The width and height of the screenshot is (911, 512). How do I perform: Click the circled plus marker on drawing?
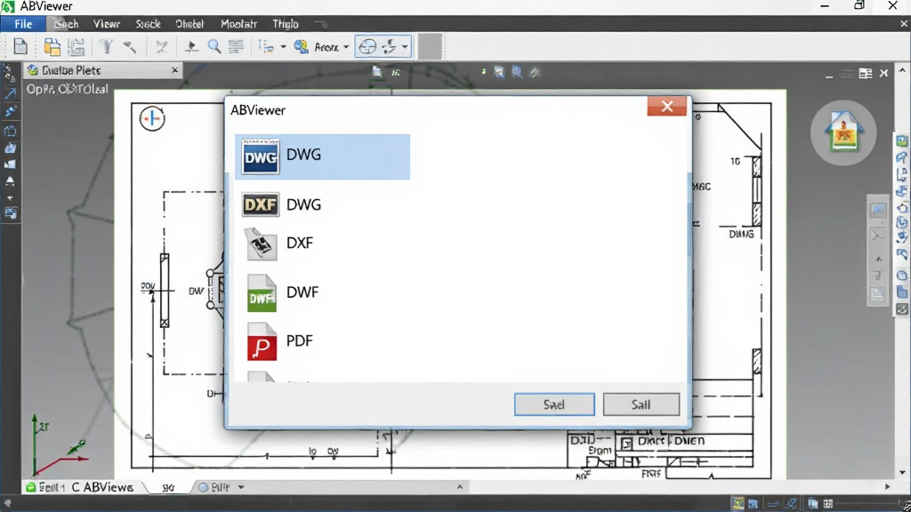coord(152,118)
